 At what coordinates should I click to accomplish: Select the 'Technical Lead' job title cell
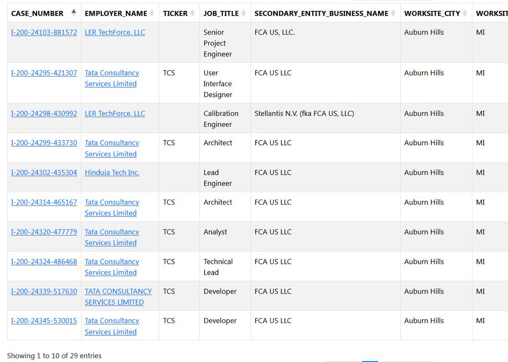(225, 266)
